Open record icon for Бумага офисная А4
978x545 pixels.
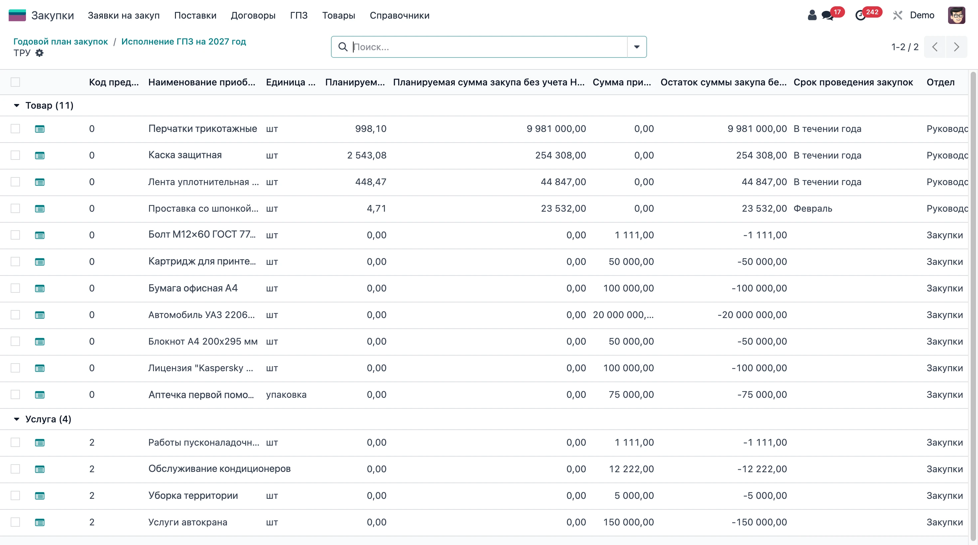click(x=40, y=289)
